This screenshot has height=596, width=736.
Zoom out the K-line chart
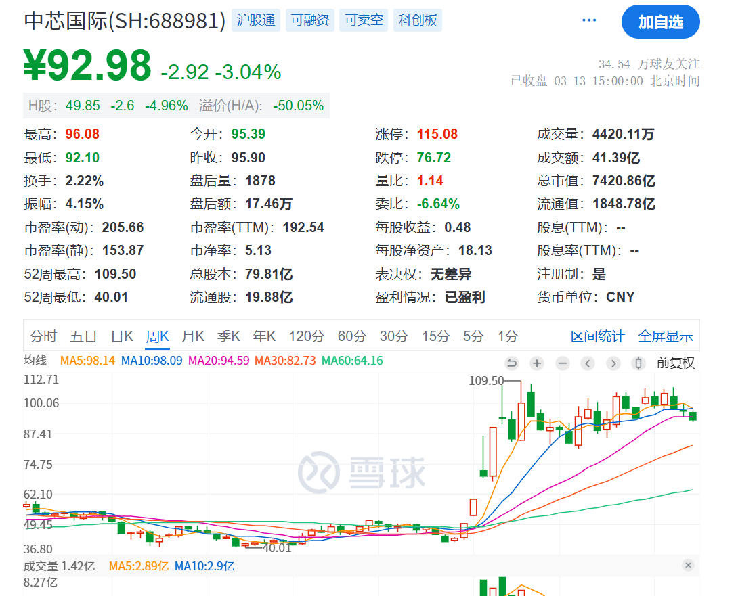(x=562, y=363)
